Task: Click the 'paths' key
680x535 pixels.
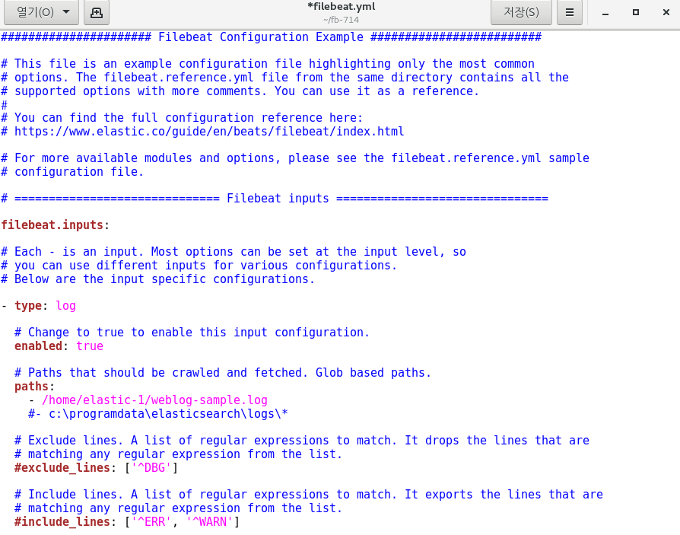Action: pyautogui.click(x=31, y=387)
